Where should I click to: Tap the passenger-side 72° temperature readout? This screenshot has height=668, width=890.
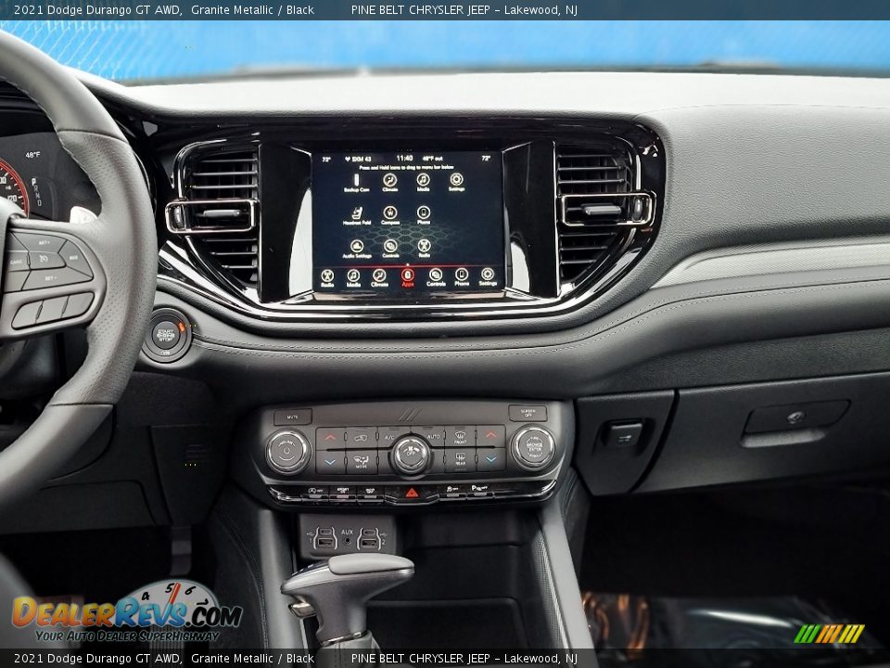(x=486, y=159)
